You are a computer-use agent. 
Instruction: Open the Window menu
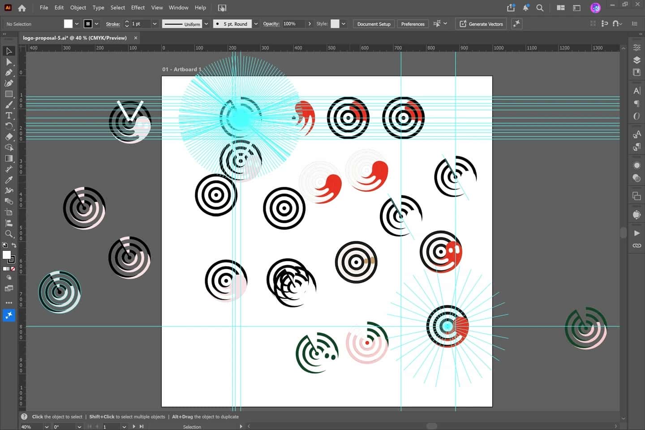pyautogui.click(x=178, y=8)
